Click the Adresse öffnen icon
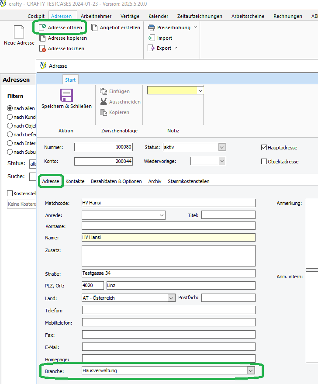Screen dimensions: 318x384 click(x=42, y=28)
